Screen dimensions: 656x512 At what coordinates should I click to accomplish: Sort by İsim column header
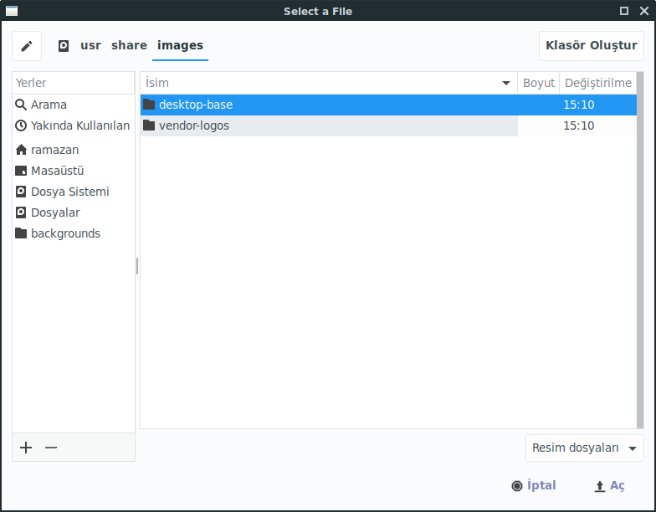tap(328, 83)
